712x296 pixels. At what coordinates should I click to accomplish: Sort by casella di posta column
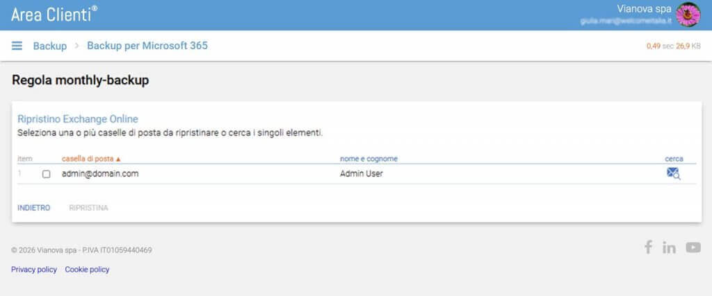click(x=91, y=159)
